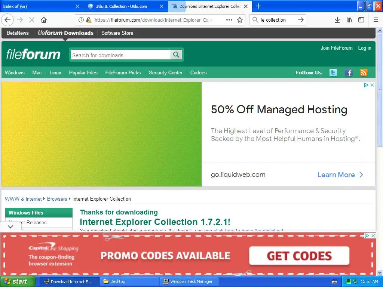The image size is (383, 287).
Task: Click the network tray icon beside the clock
Action: click(355, 282)
